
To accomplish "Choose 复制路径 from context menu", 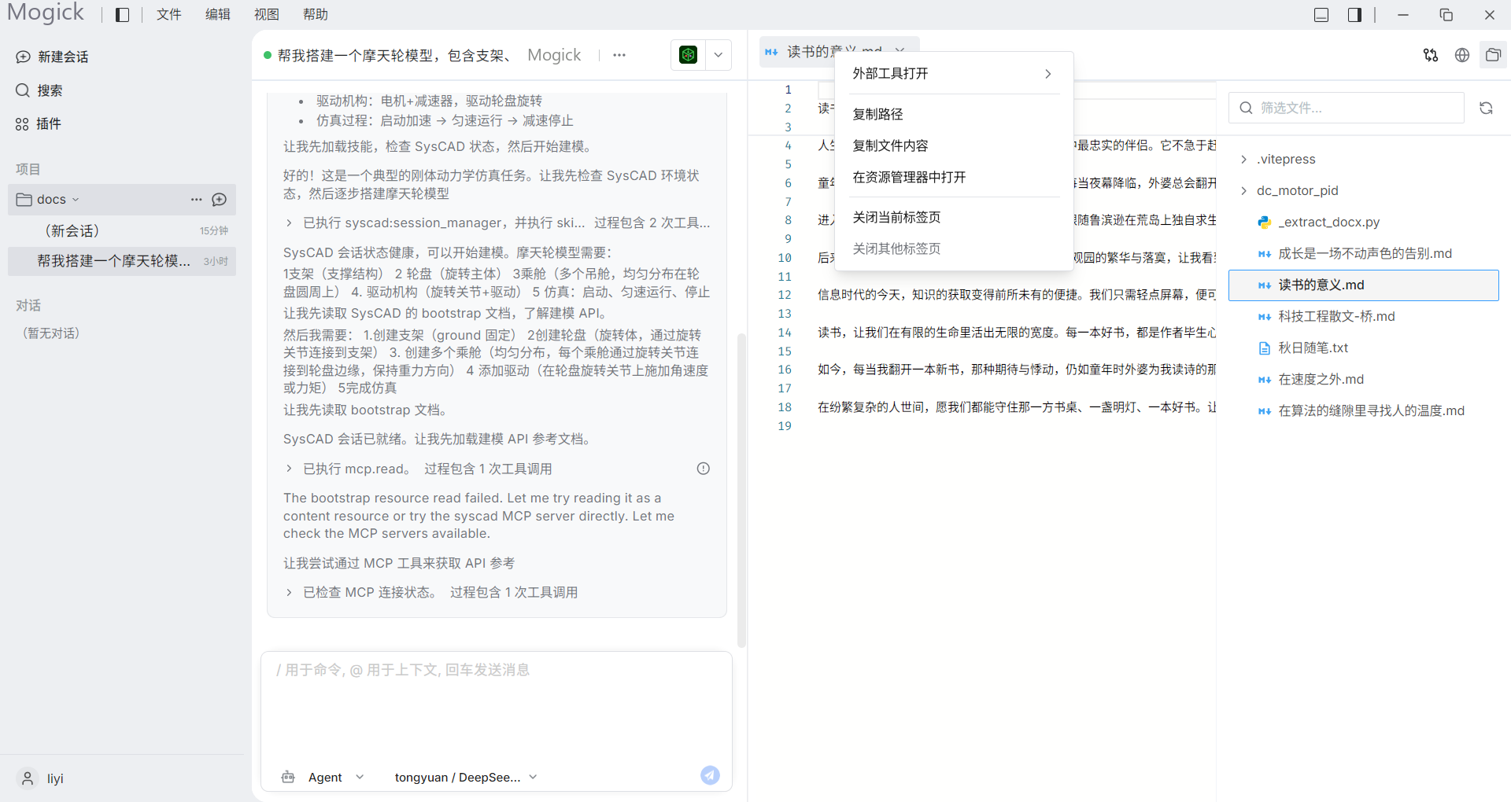I will click(954, 114).
